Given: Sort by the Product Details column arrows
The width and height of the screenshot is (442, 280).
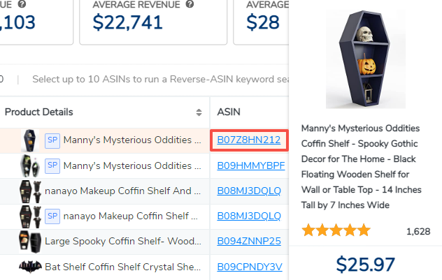Looking at the screenshot, I should (199, 112).
